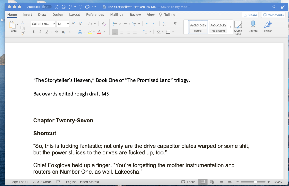Click the Print icon in title bar
This screenshot has width=289, height=186.
pyautogui.click(x=87, y=7)
